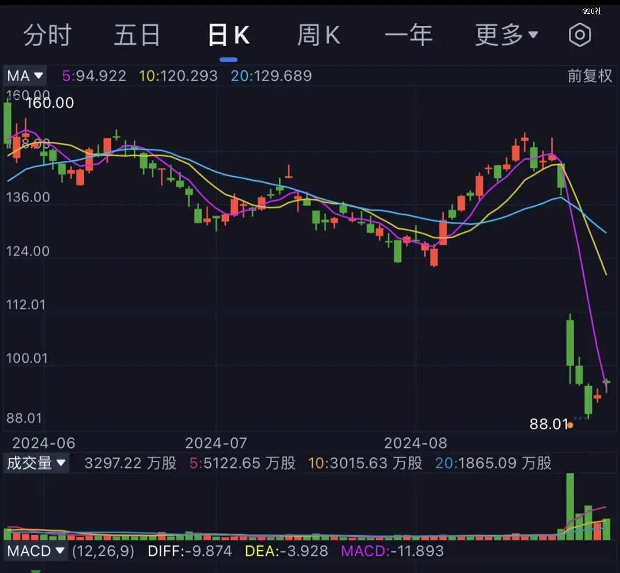
Task: Switch to the 周K tab
Action: tap(319, 35)
